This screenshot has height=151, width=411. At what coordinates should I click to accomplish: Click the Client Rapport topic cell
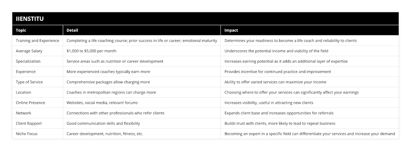(x=29, y=123)
